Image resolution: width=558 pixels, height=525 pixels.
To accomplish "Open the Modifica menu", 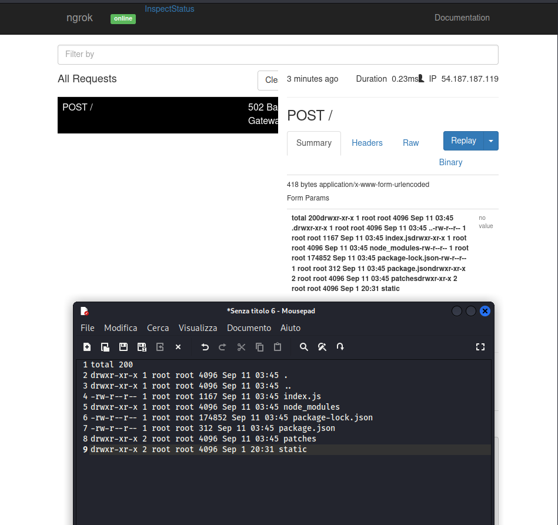I will click(x=121, y=328).
